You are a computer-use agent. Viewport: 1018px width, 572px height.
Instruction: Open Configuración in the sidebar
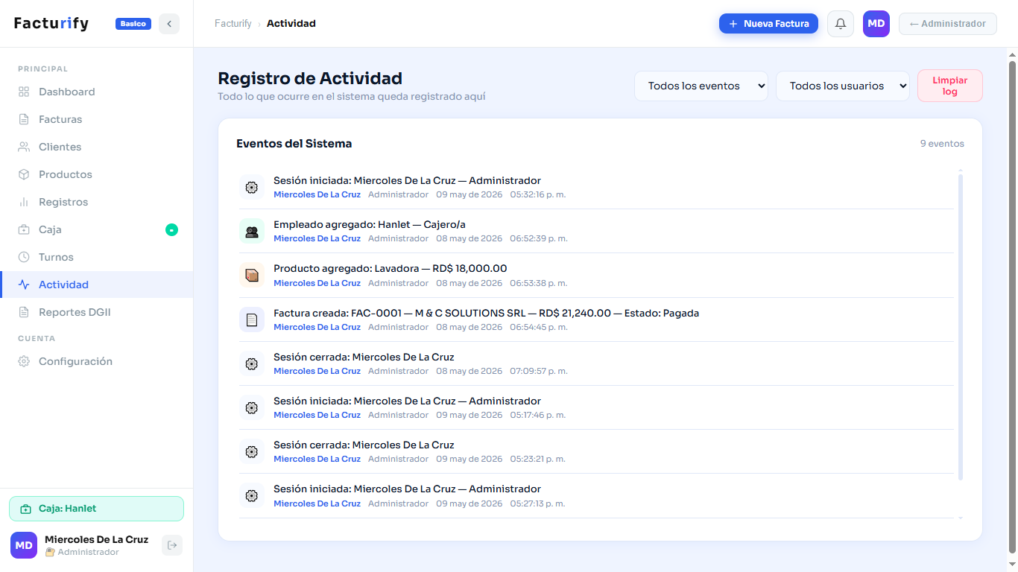tap(96, 361)
